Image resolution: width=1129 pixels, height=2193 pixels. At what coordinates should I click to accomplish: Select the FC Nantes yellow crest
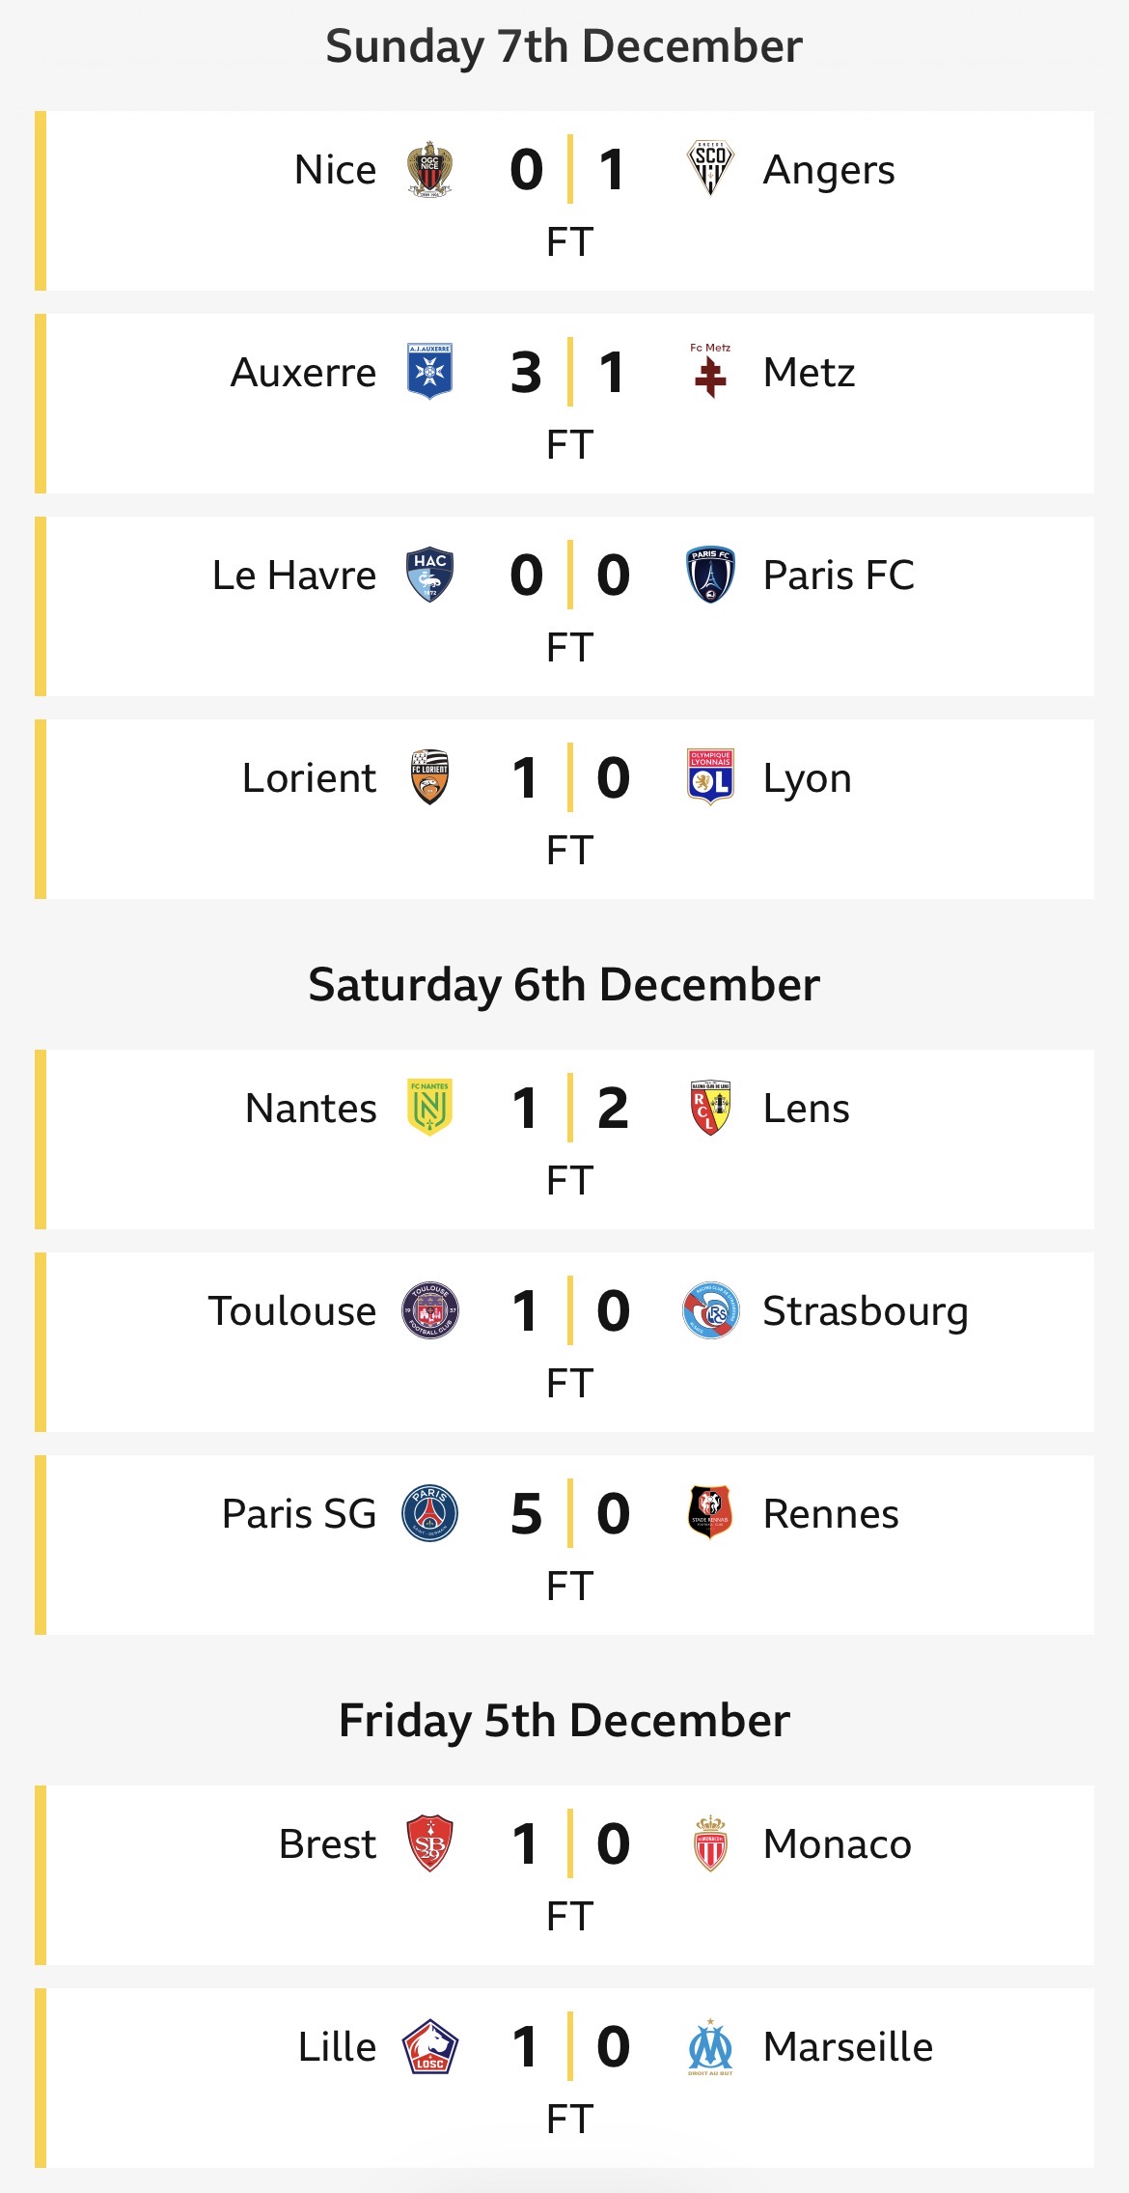click(429, 1108)
